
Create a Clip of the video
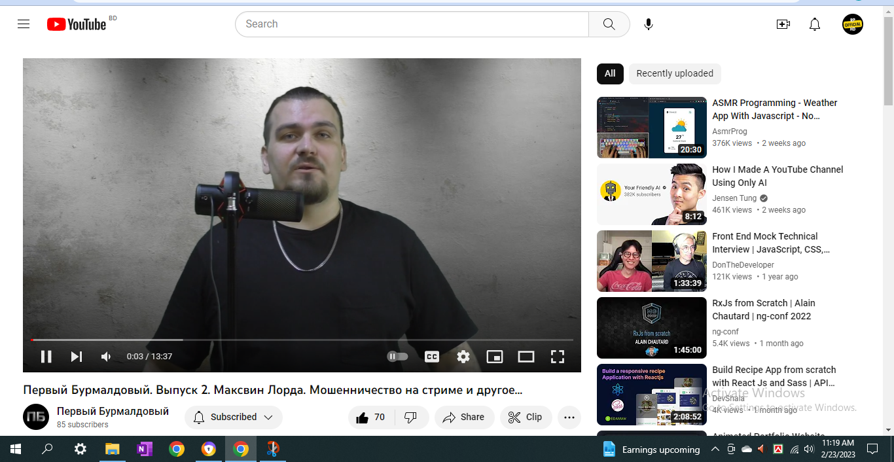[x=526, y=418]
